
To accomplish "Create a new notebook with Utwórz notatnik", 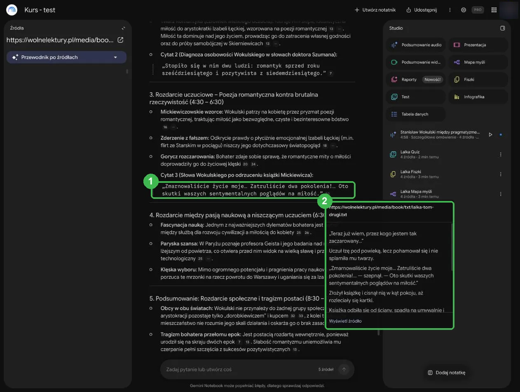I will click(x=375, y=10).
